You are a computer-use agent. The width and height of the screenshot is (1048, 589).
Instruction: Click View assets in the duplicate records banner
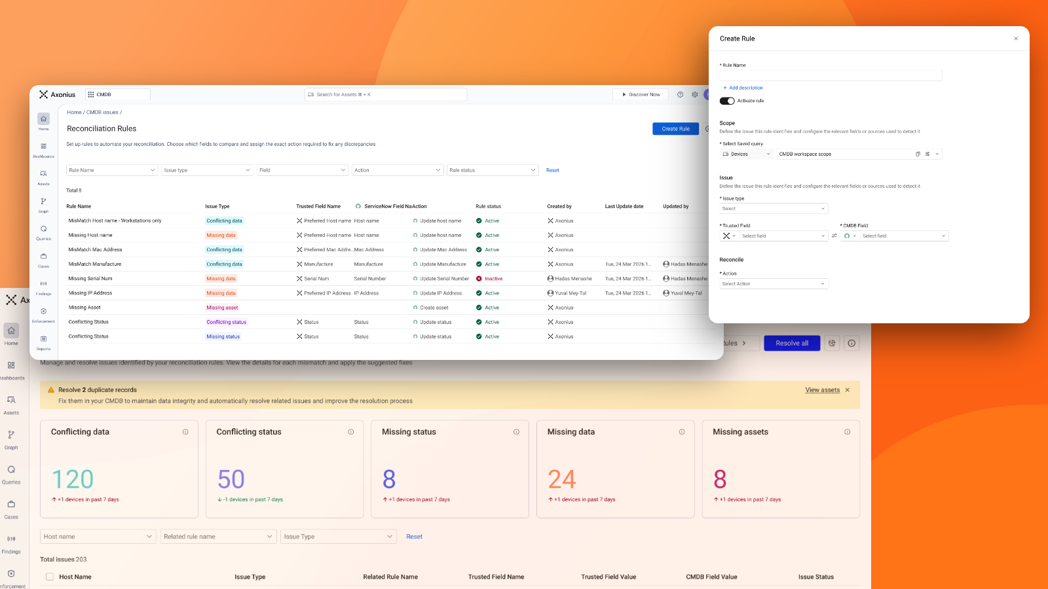point(823,390)
